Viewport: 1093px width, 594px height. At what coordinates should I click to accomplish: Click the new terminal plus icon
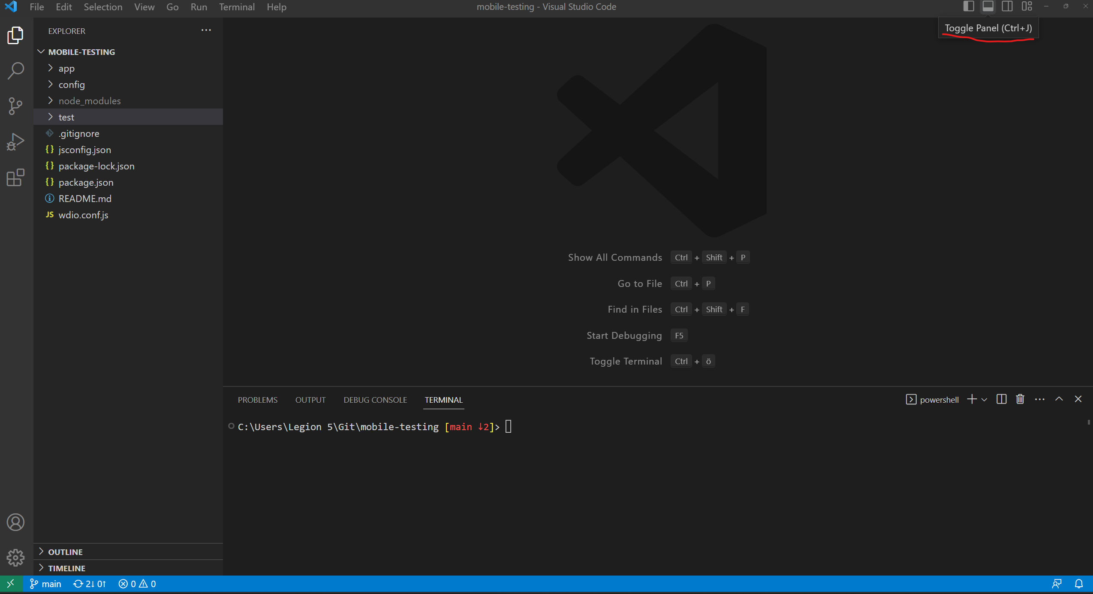972,399
